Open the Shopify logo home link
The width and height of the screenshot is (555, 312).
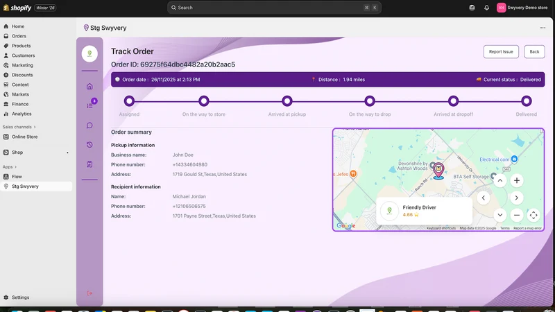(17, 8)
